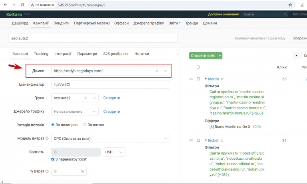Go to Лендінги
Image resolution: width=307 pixels, height=184 pixels.
[61, 23]
